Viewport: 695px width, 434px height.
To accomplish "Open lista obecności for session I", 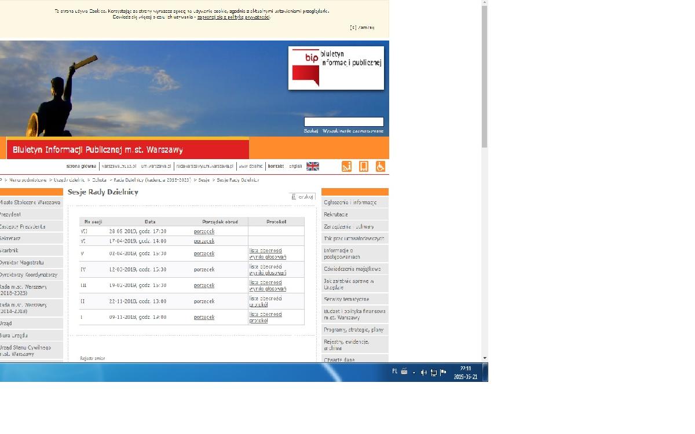I will coord(265,314).
